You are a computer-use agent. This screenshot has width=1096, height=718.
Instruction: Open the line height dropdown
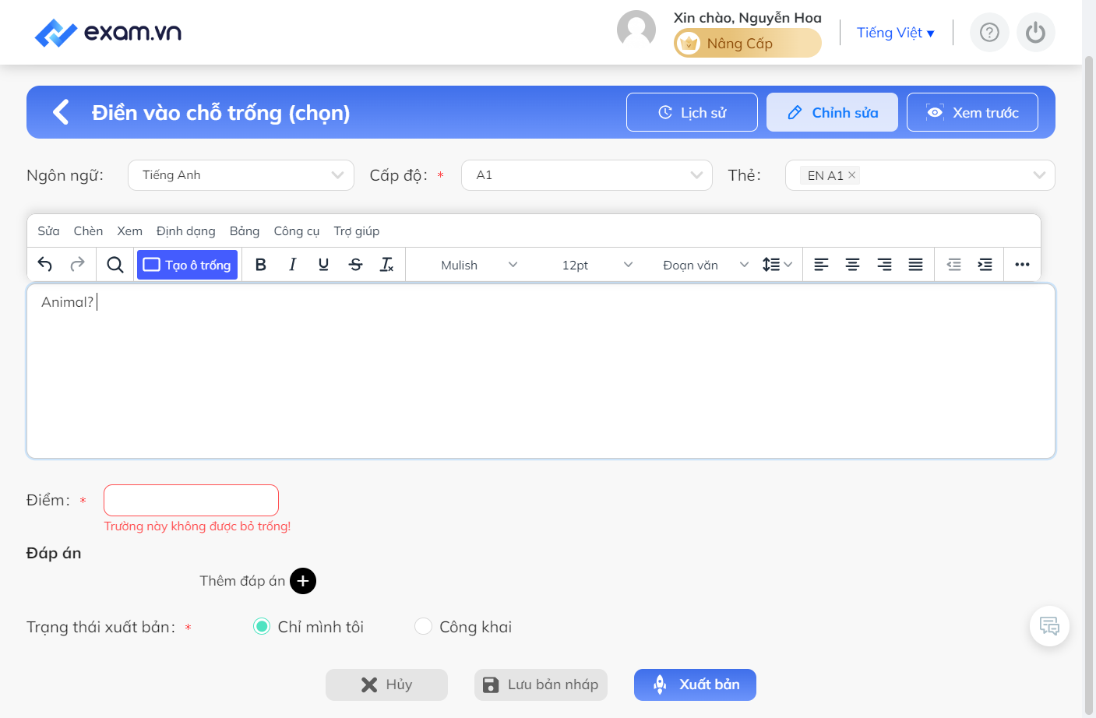coord(777,265)
